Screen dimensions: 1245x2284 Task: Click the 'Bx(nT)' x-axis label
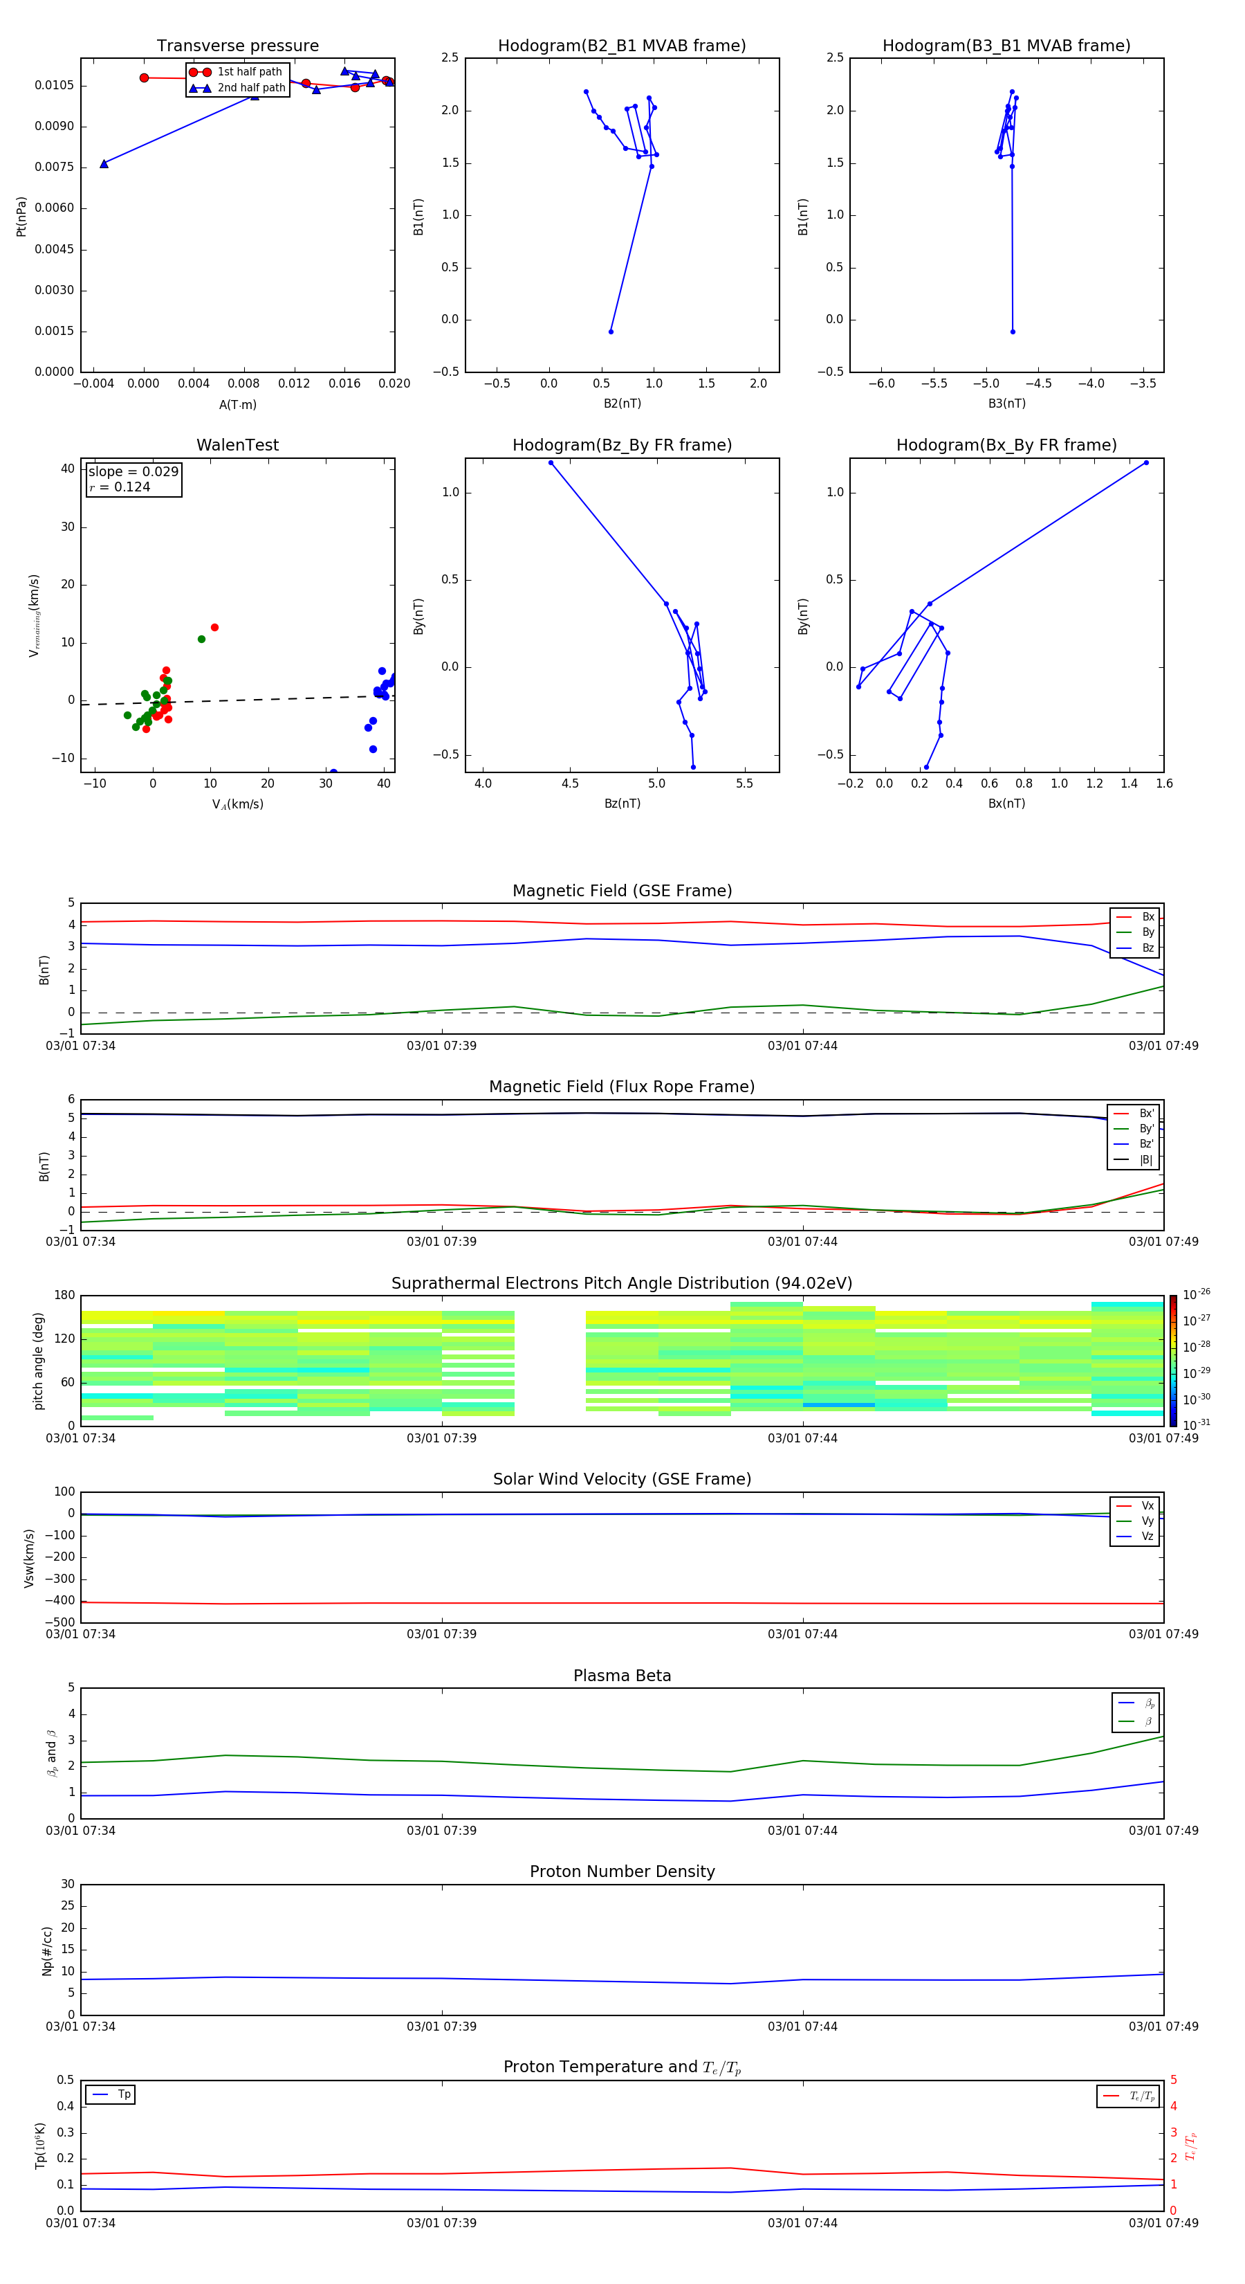coord(1006,804)
